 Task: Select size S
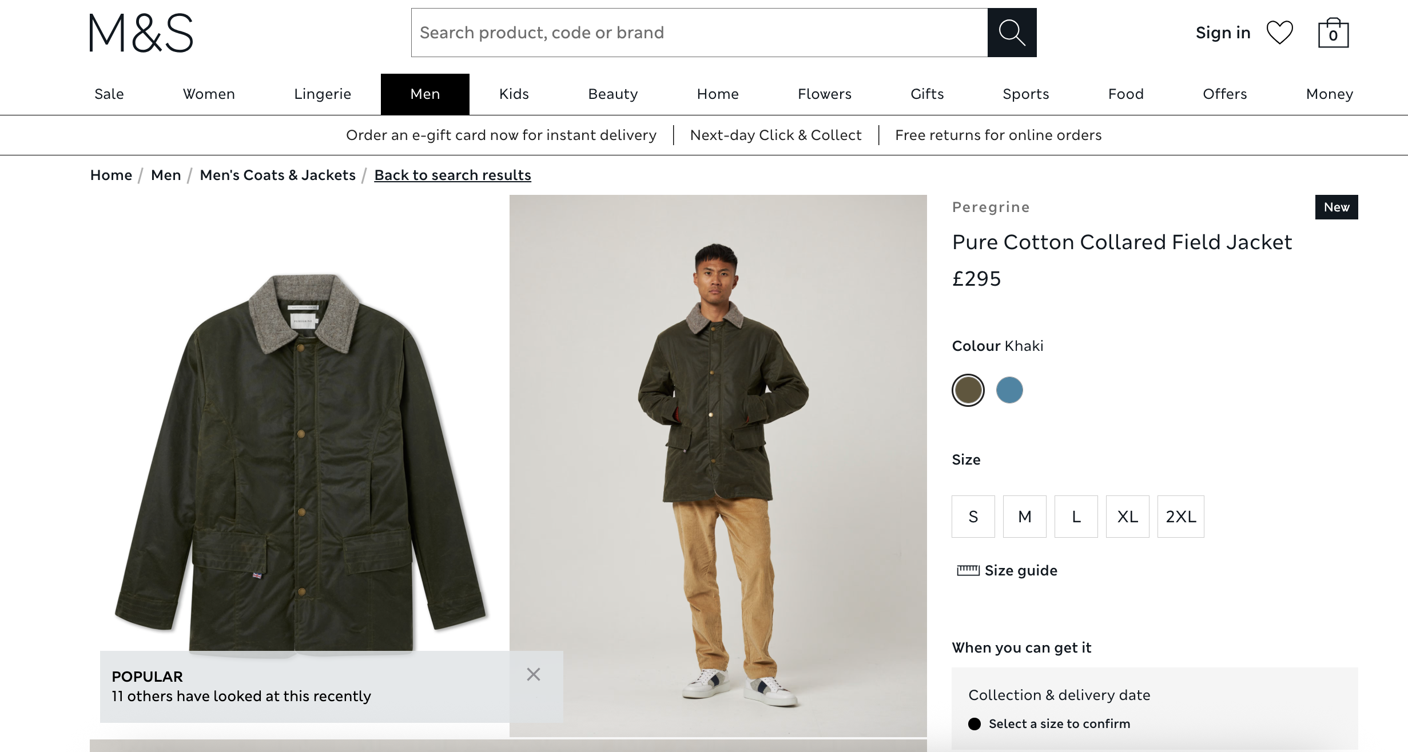click(x=973, y=517)
